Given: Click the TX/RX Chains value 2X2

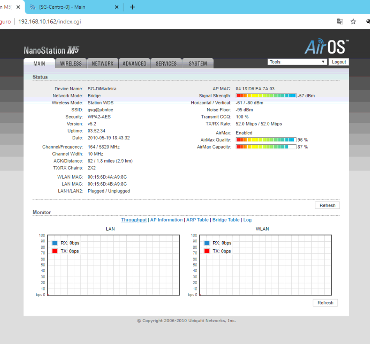Looking at the screenshot, I should coord(91,168).
